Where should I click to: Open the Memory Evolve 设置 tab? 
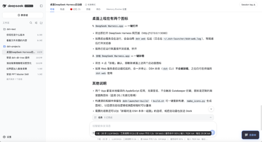[x=116, y=9]
